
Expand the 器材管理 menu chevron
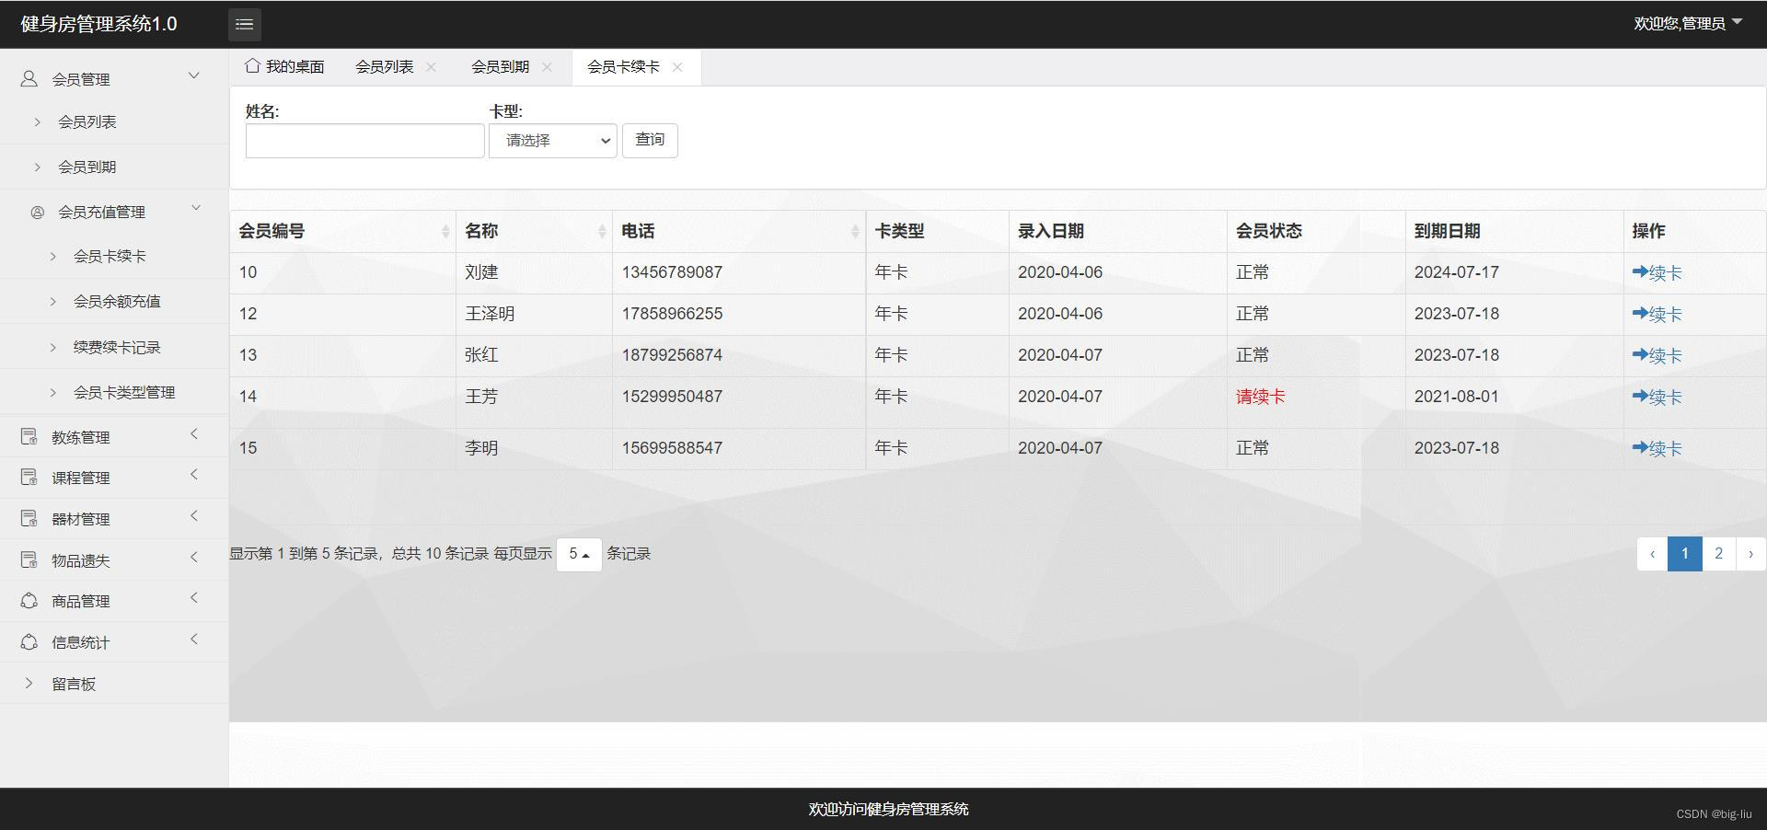(x=194, y=515)
